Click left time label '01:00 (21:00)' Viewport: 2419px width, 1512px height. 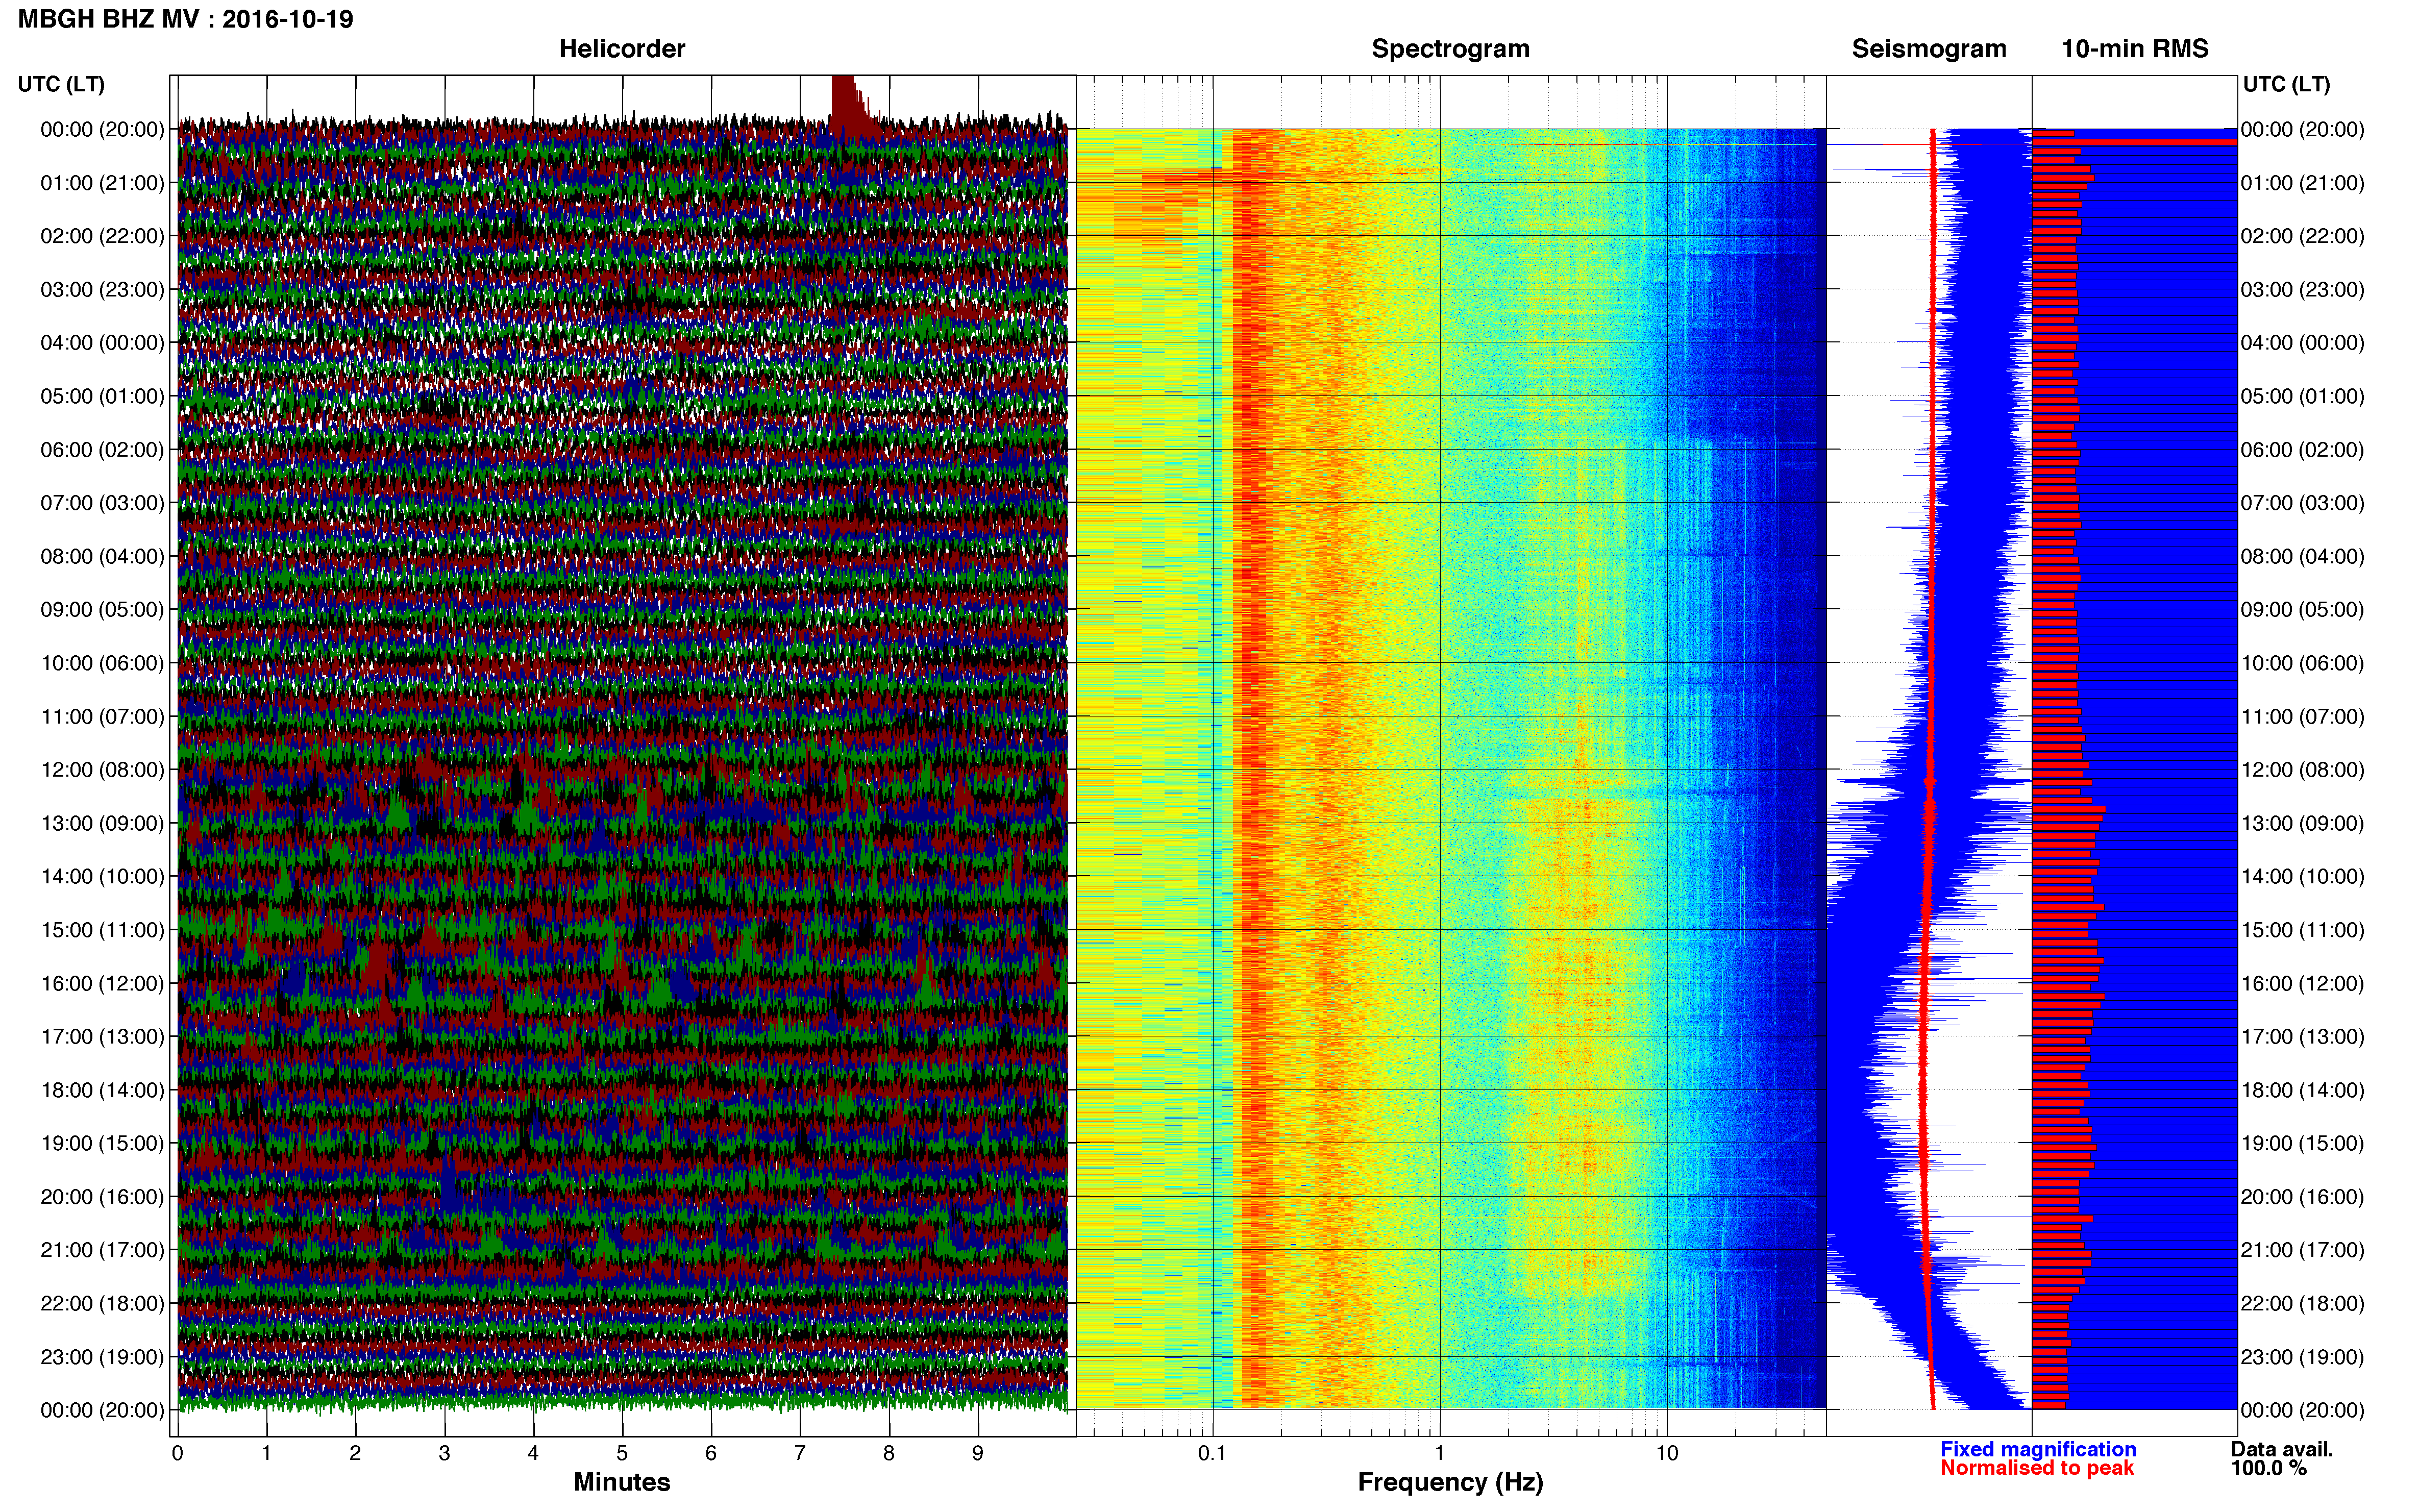[102, 182]
